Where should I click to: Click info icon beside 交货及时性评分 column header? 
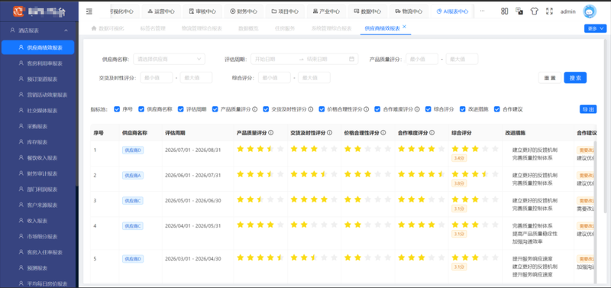point(330,133)
